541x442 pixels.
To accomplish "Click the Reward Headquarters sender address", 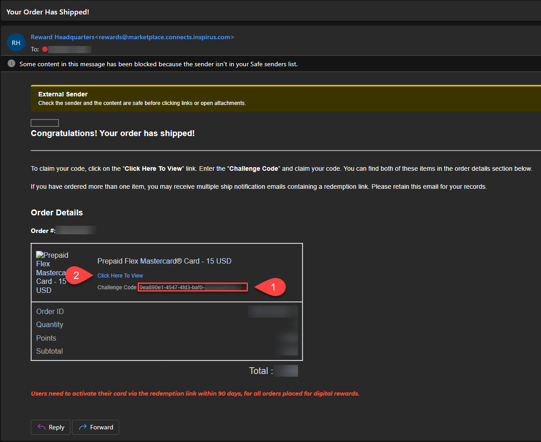I will click(x=132, y=37).
